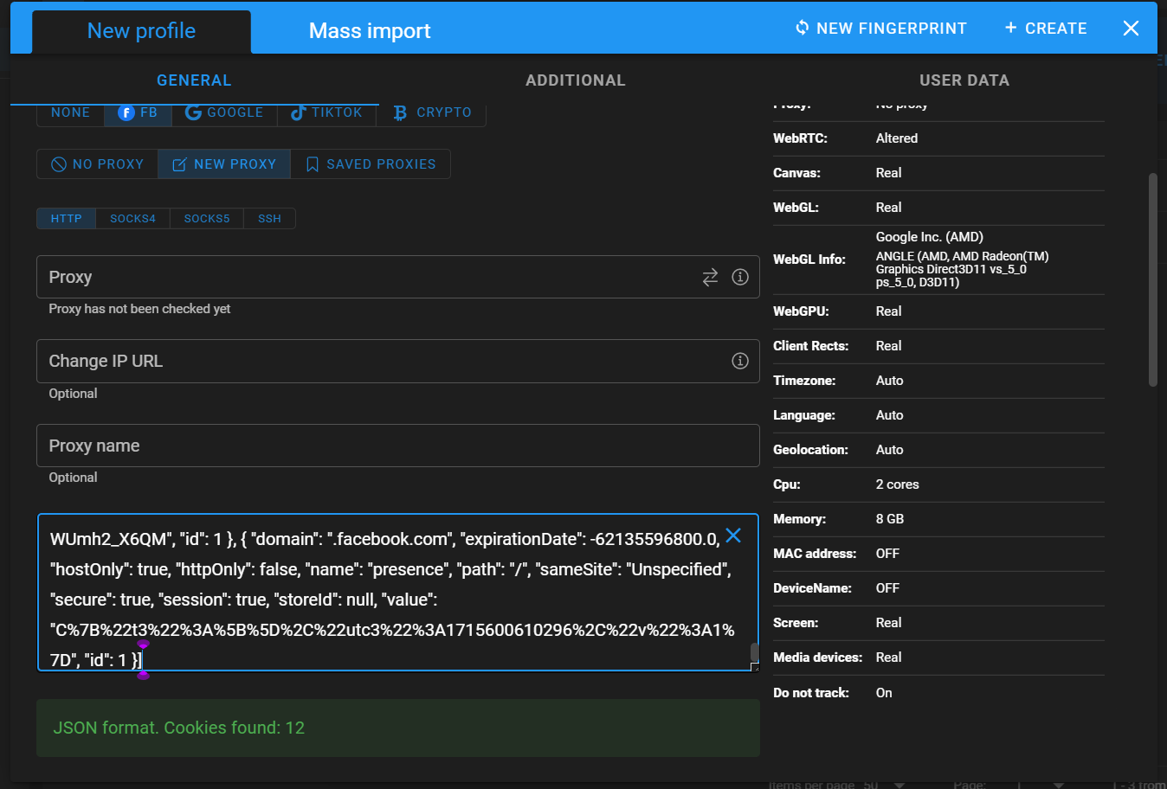Select the NONE profile type

tap(71, 112)
